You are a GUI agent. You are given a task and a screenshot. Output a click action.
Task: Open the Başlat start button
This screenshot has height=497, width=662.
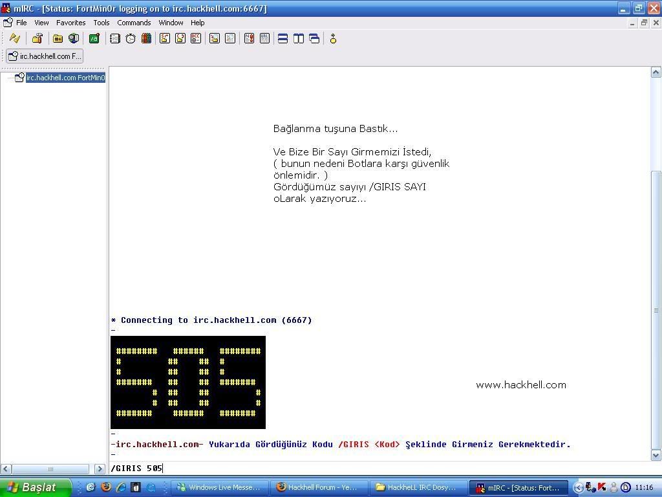pos(35,487)
